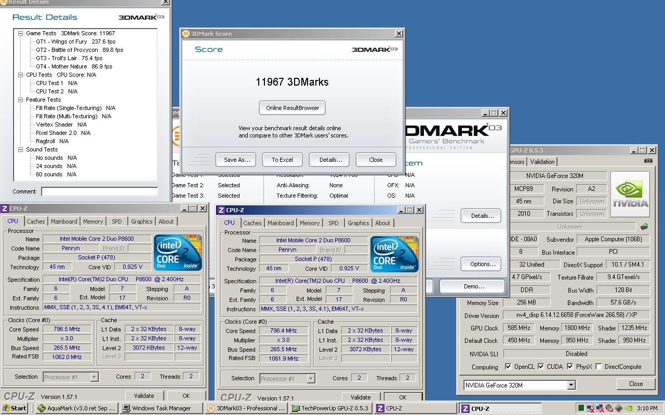This screenshot has height=415, width=665.
Task: Click the Comment input field
Action: click(x=99, y=191)
